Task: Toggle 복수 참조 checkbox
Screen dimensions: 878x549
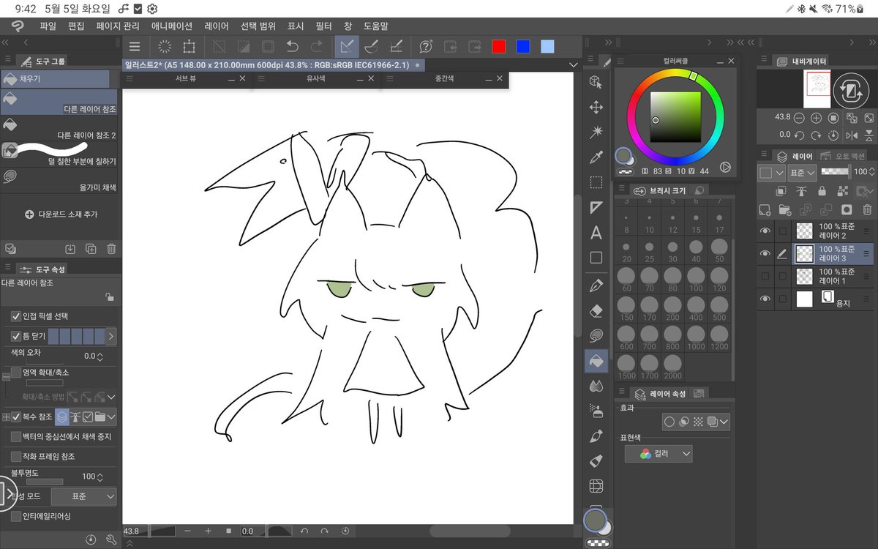Action: [16, 417]
